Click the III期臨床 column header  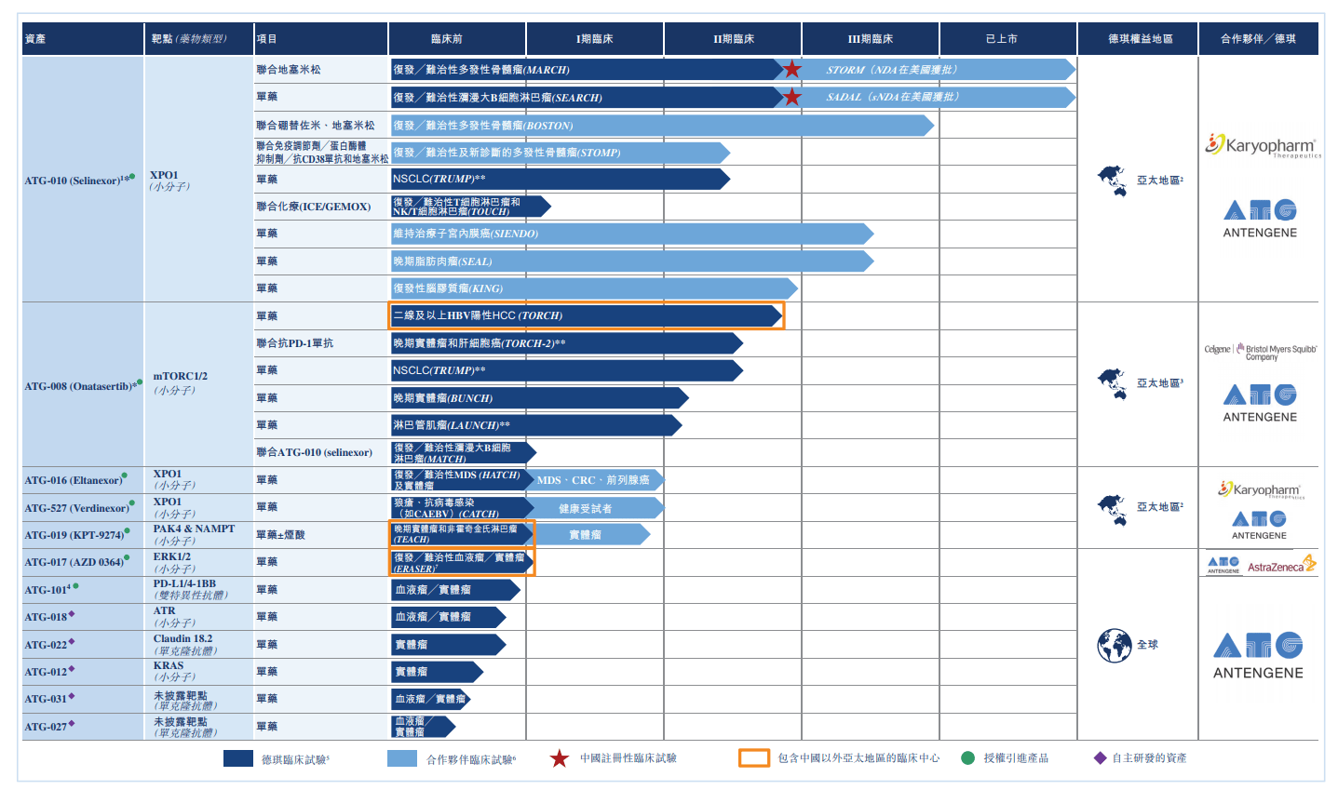(x=871, y=39)
